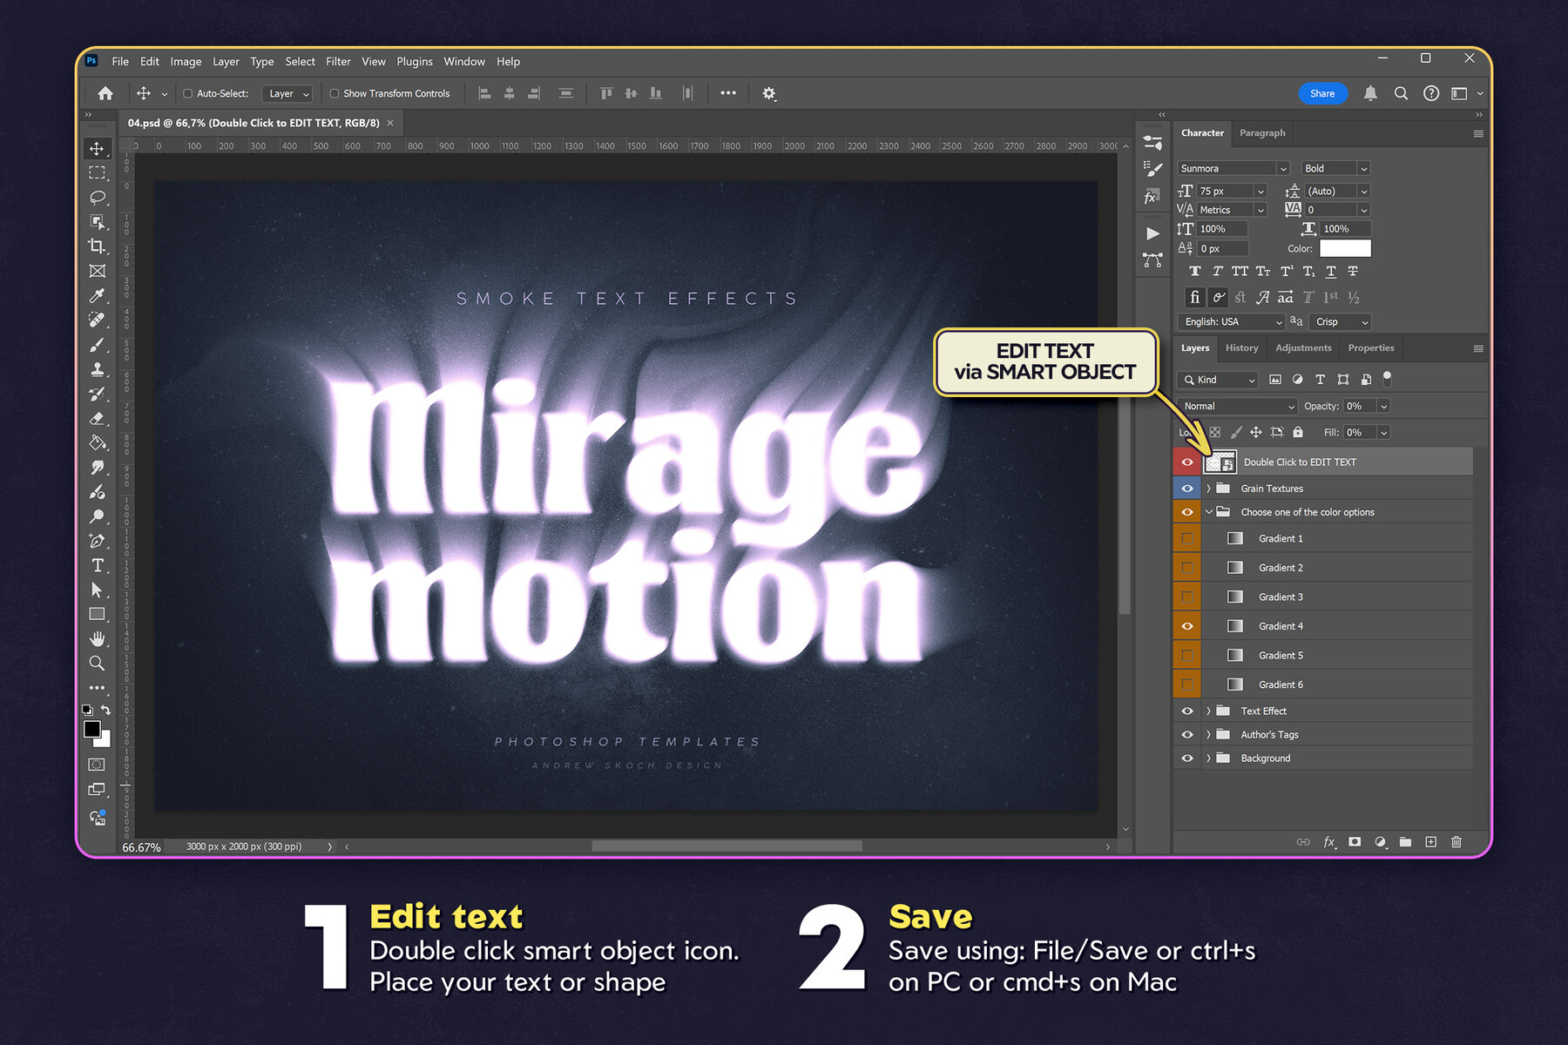Screen dimensions: 1568x1045
Task: Click the Share button
Action: coord(1322,93)
